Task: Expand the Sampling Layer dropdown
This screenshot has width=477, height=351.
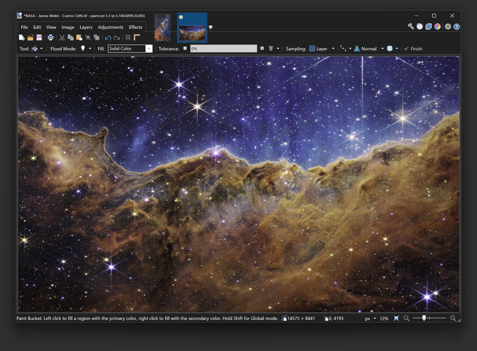Action: click(x=322, y=49)
